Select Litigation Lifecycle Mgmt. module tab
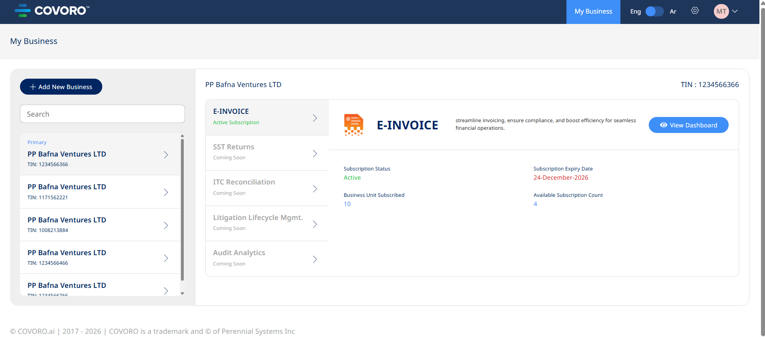This screenshot has height=337, width=765. [267, 224]
